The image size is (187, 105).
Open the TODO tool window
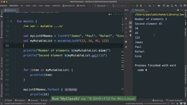pyautogui.click(x=8, y=100)
